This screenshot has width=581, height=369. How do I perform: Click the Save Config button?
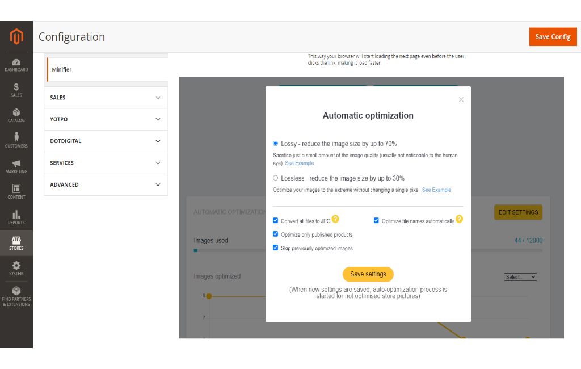[x=553, y=37]
